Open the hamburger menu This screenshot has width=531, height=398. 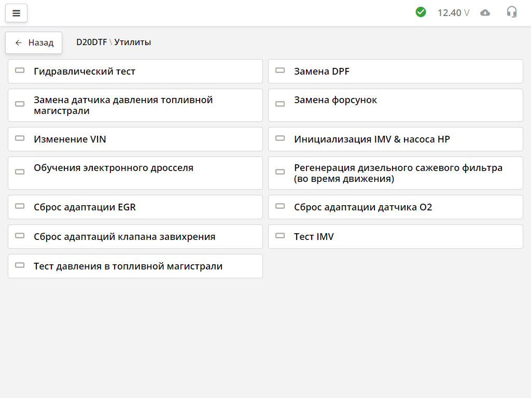[16, 13]
